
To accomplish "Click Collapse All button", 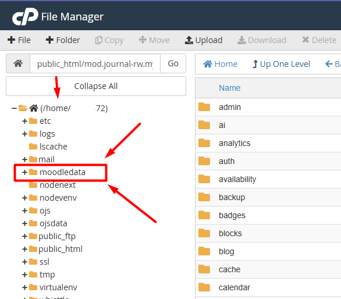I will [x=96, y=86].
